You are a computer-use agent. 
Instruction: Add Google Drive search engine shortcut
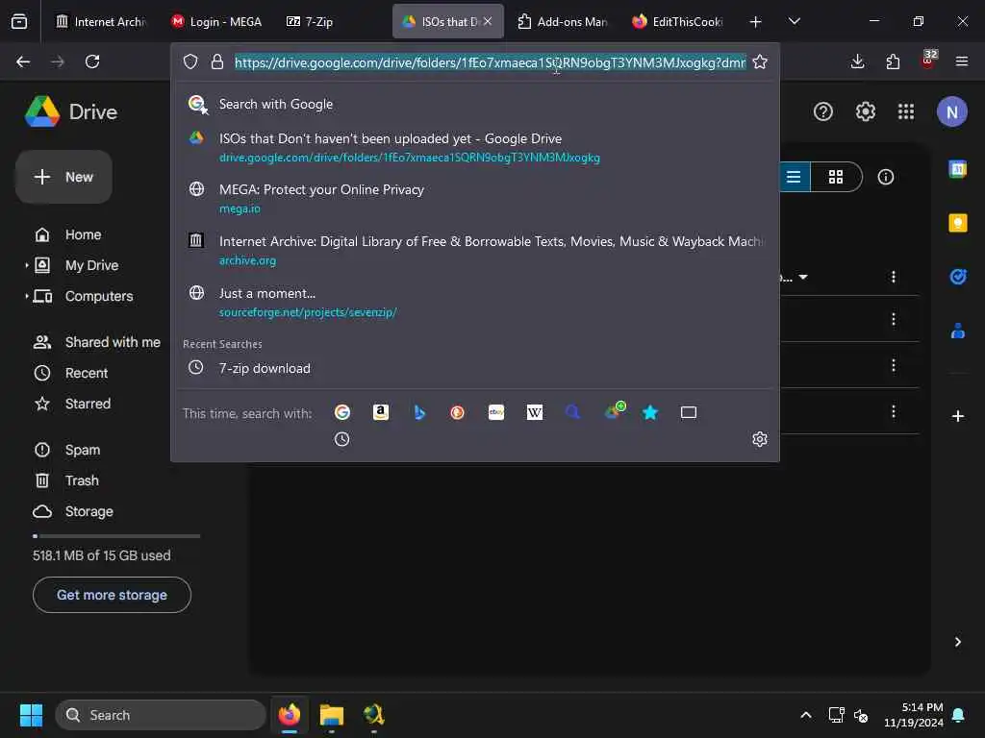[615, 411]
